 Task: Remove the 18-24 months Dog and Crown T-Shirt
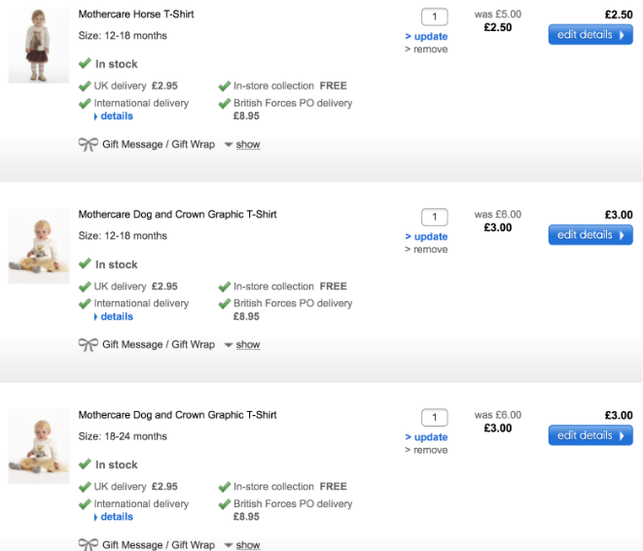[x=429, y=450]
